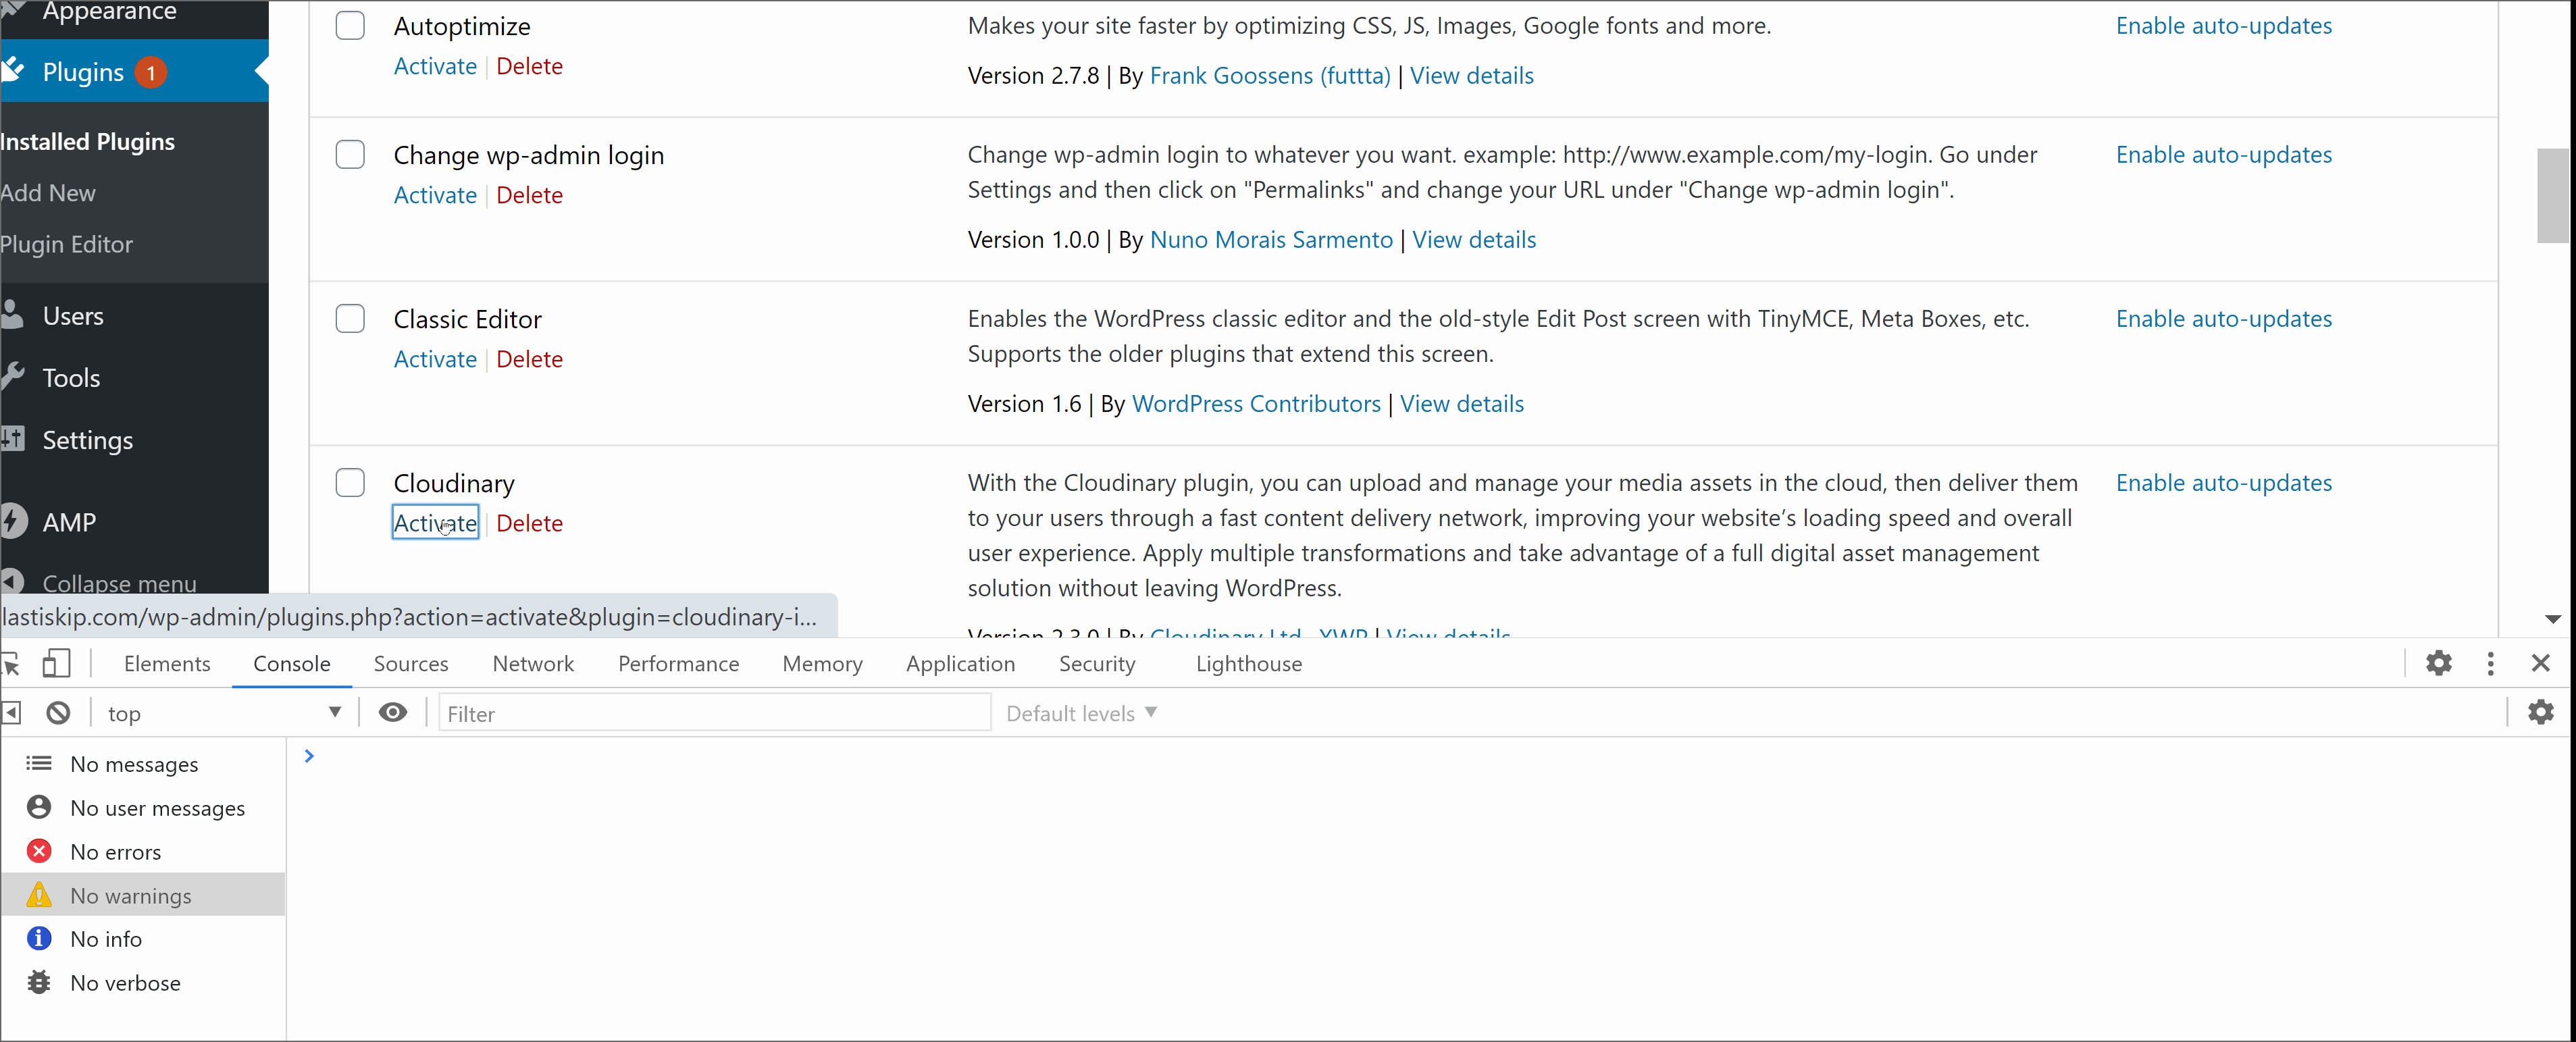Image resolution: width=2576 pixels, height=1042 pixels.
Task: Open DevTools settings gear icon
Action: (2439, 663)
